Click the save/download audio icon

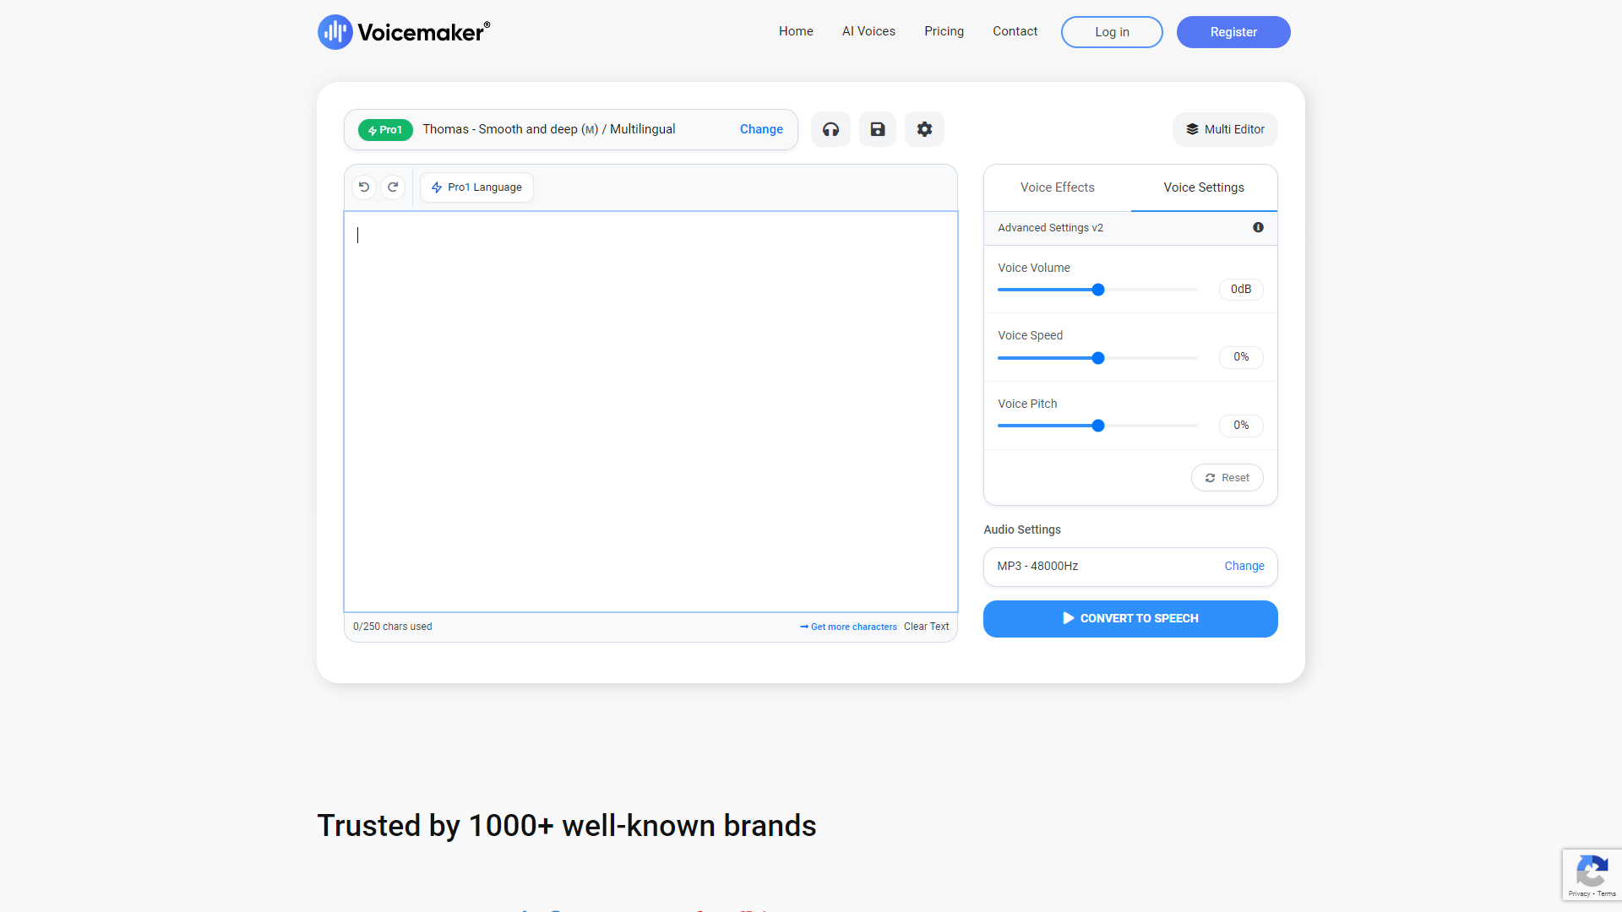click(877, 129)
